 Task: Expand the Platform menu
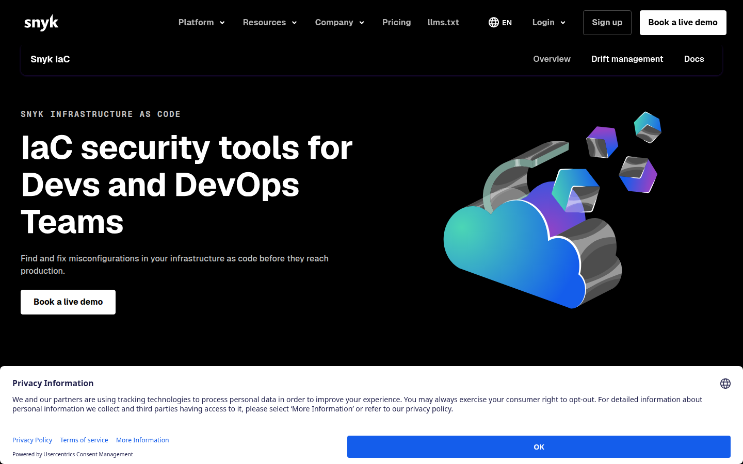point(202,23)
